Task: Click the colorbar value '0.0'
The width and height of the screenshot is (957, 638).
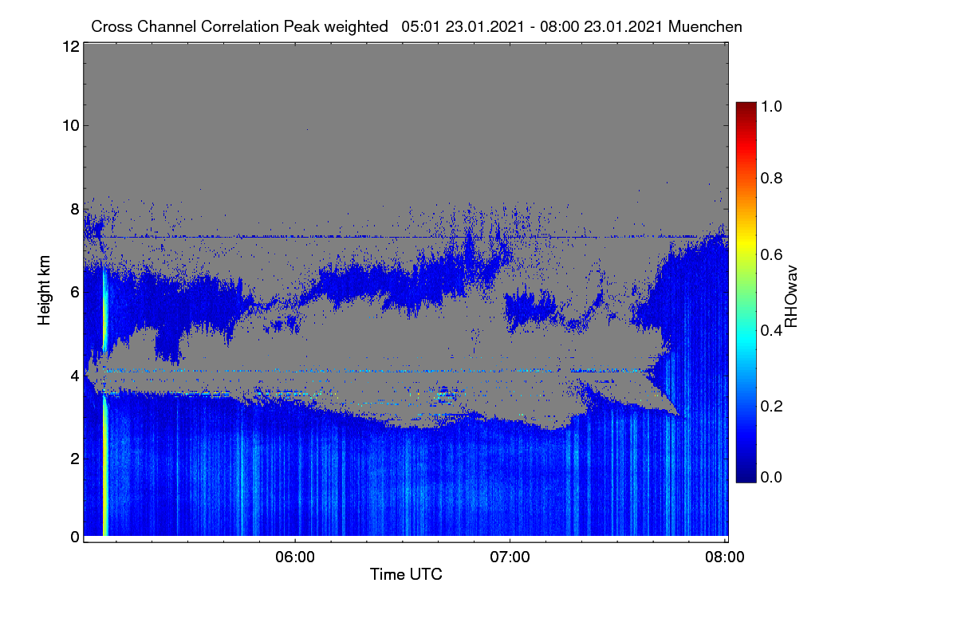Action: [x=771, y=477]
